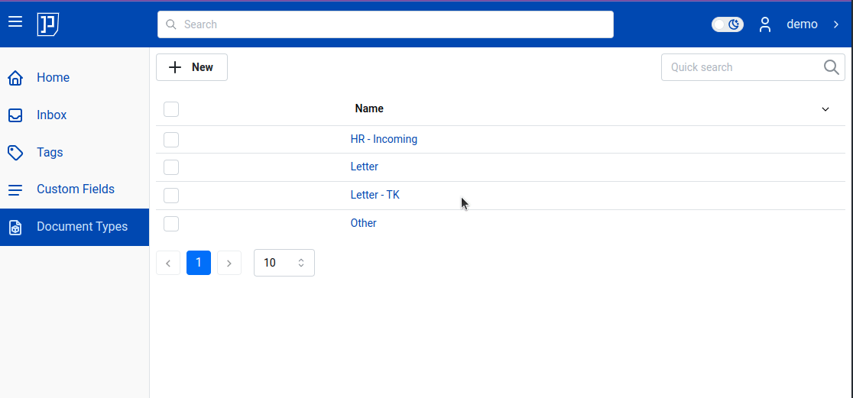The height and width of the screenshot is (398, 853).
Task: Open the Letter - TK document type
Action: 375,195
